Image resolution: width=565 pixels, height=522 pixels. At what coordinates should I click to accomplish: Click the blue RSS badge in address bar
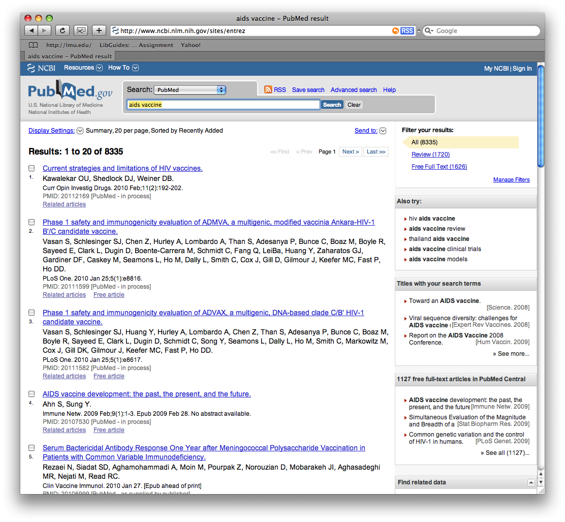[407, 31]
